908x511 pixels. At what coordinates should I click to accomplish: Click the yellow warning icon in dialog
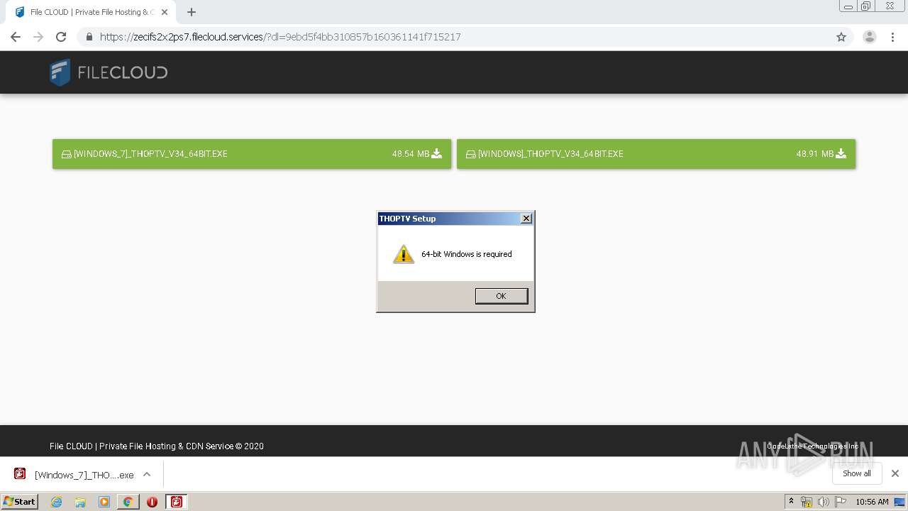coord(404,254)
